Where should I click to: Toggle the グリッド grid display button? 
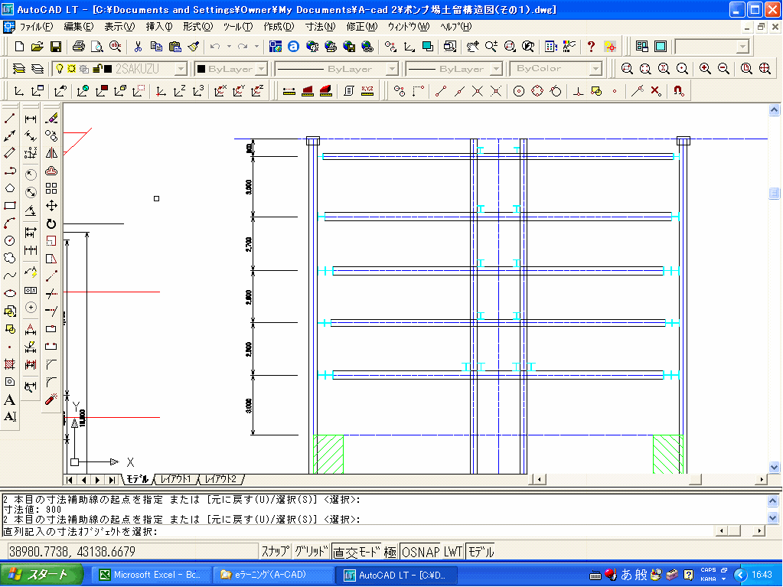click(311, 552)
